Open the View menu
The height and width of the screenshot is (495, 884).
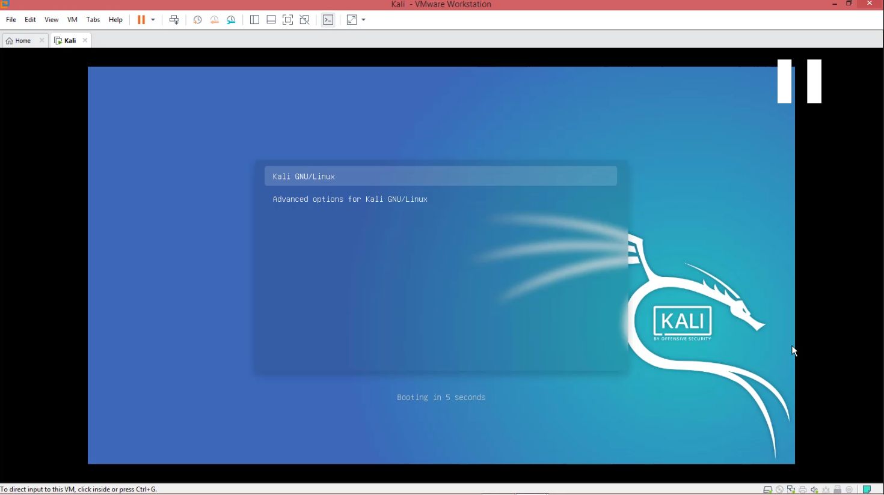[51, 20]
